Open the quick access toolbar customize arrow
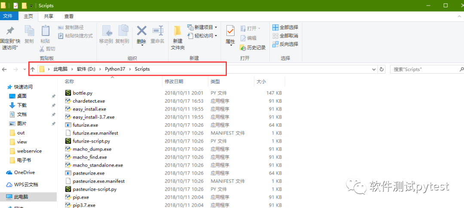The image size is (464, 208). (x=31, y=6)
